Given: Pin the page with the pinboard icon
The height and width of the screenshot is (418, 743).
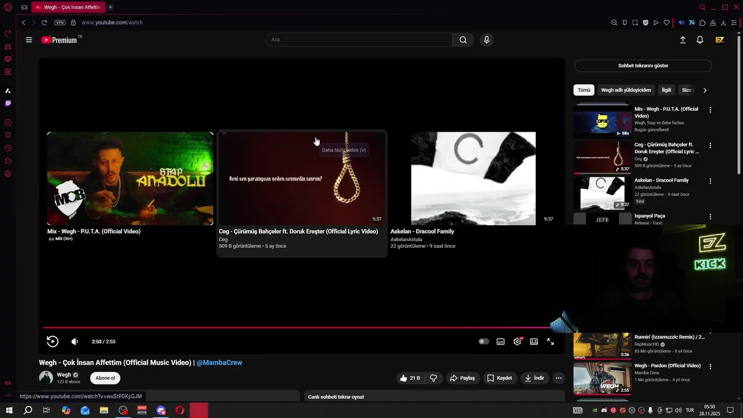Looking at the screenshot, I should click(x=625, y=23).
